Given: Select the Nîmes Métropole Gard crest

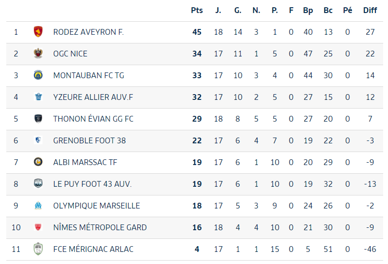Looking at the screenshot, I should click(x=38, y=227).
